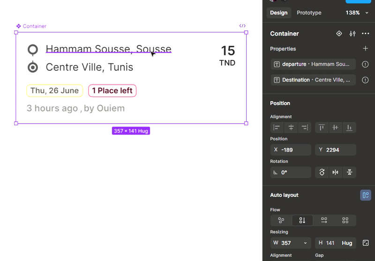Flip vertical icon

[349, 172]
